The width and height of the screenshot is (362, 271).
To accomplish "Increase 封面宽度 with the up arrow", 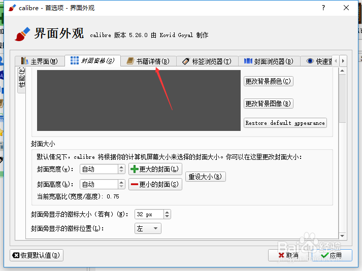I will coord(121,167).
